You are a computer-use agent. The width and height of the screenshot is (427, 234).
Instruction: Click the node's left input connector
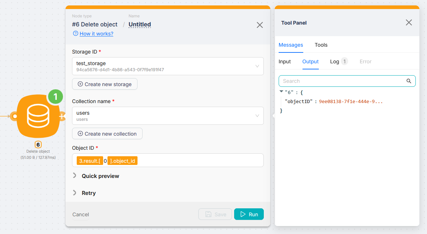14,116
